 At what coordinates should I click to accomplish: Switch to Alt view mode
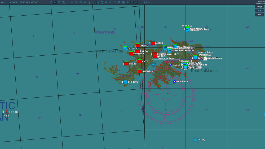[259, 11]
